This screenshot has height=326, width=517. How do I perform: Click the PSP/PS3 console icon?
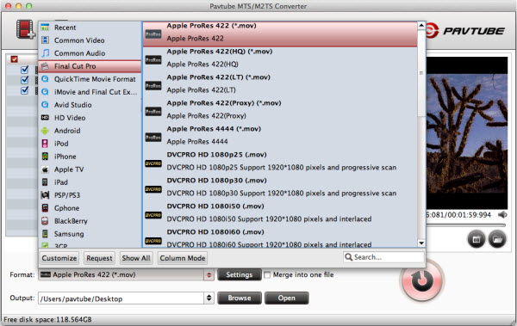pyautogui.click(x=45, y=195)
